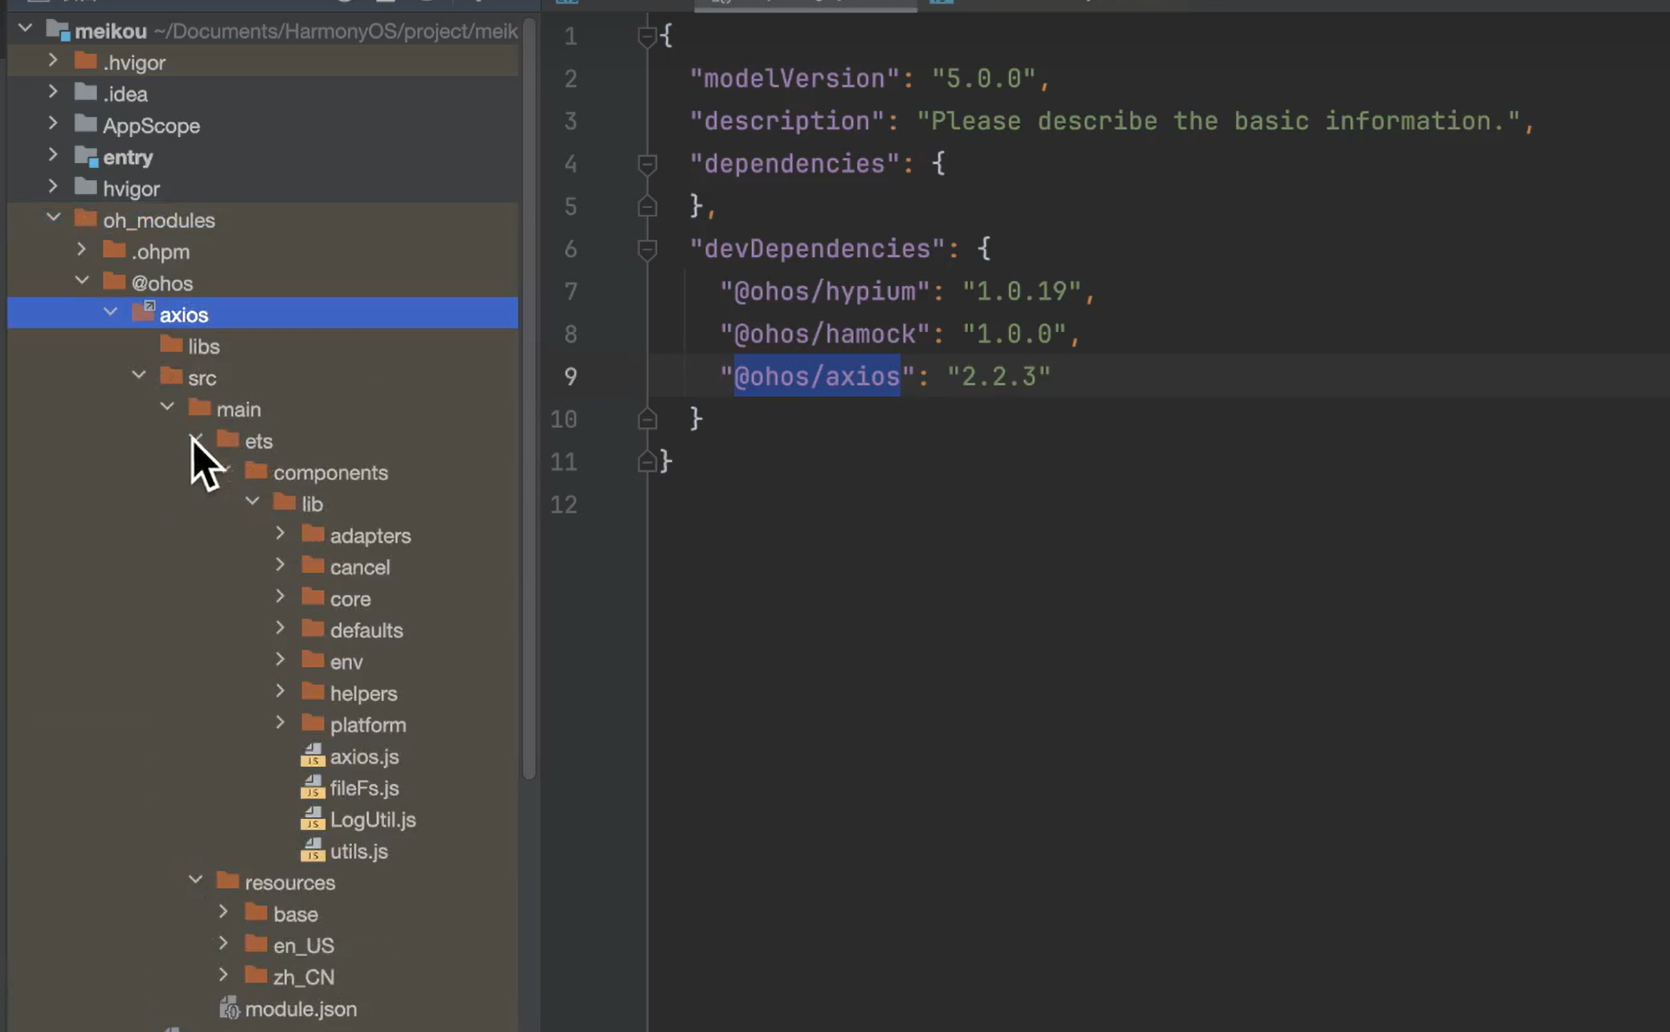This screenshot has width=1670, height=1032.
Task: Click the "@ohos/hamock" dependency key
Action: pos(825,334)
